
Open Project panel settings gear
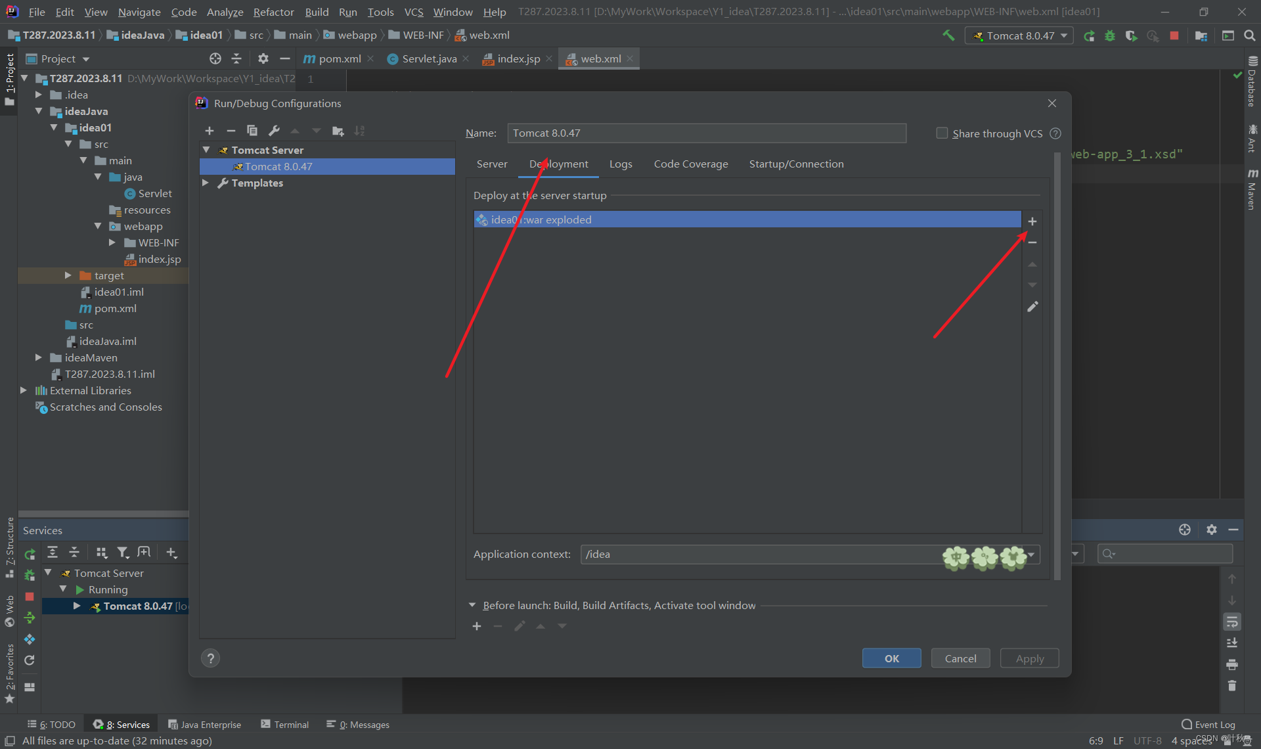tap(263, 58)
